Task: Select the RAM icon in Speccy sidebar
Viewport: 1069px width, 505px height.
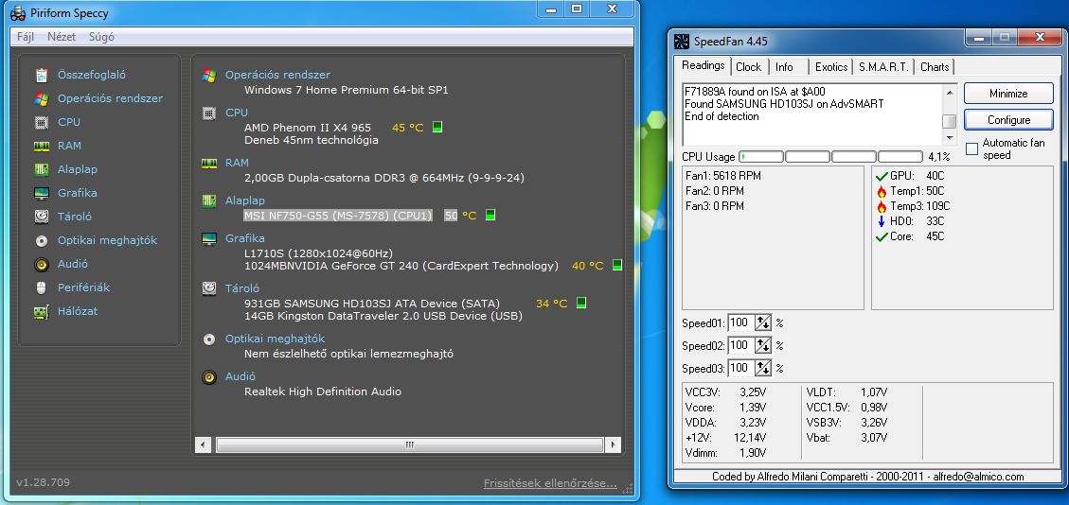Action: click(x=42, y=146)
